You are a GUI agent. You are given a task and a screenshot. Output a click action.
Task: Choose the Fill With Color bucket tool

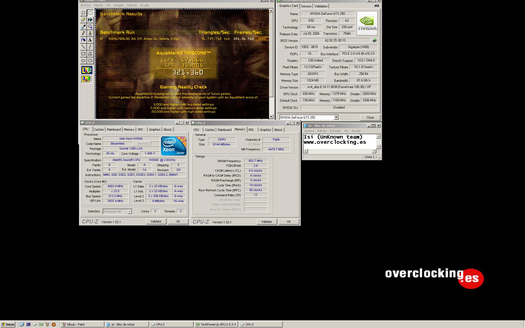pos(90,20)
